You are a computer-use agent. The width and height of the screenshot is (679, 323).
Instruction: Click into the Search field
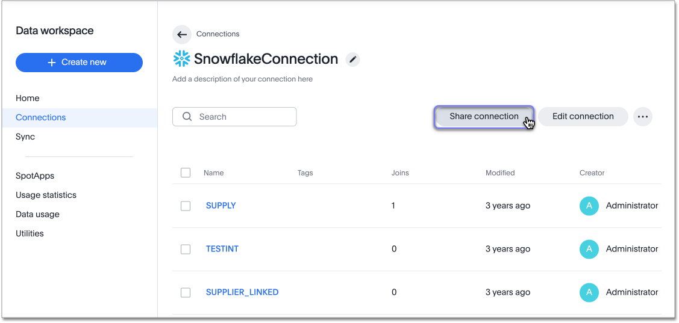pyautogui.click(x=241, y=117)
